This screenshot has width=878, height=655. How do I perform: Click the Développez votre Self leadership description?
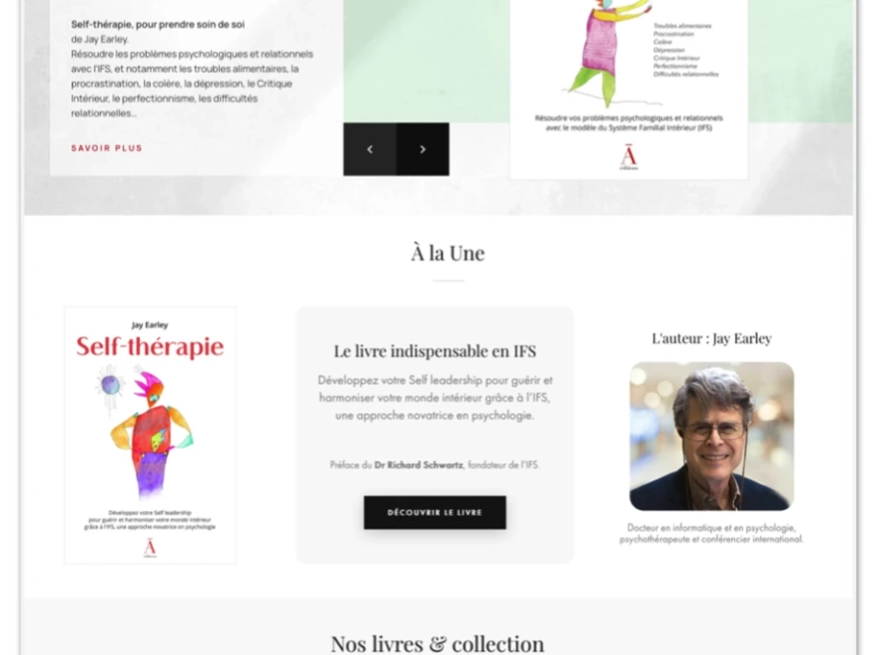434,398
